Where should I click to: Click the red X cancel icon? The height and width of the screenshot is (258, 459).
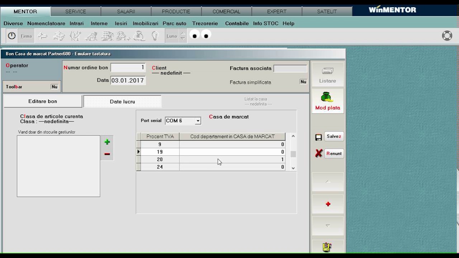pos(319,153)
